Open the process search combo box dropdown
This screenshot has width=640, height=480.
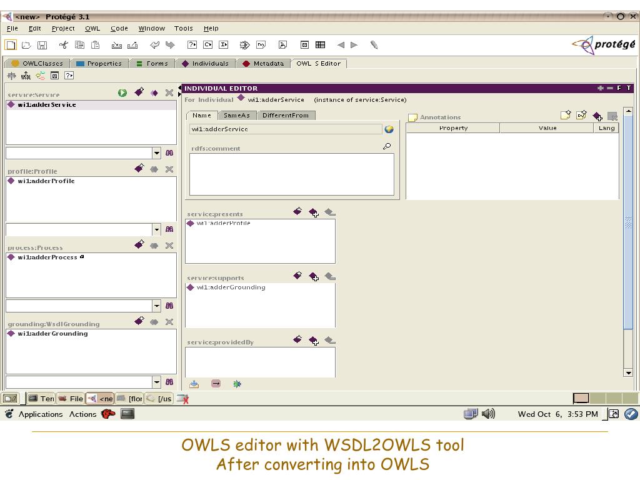pyautogui.click(x=157, y=306)
